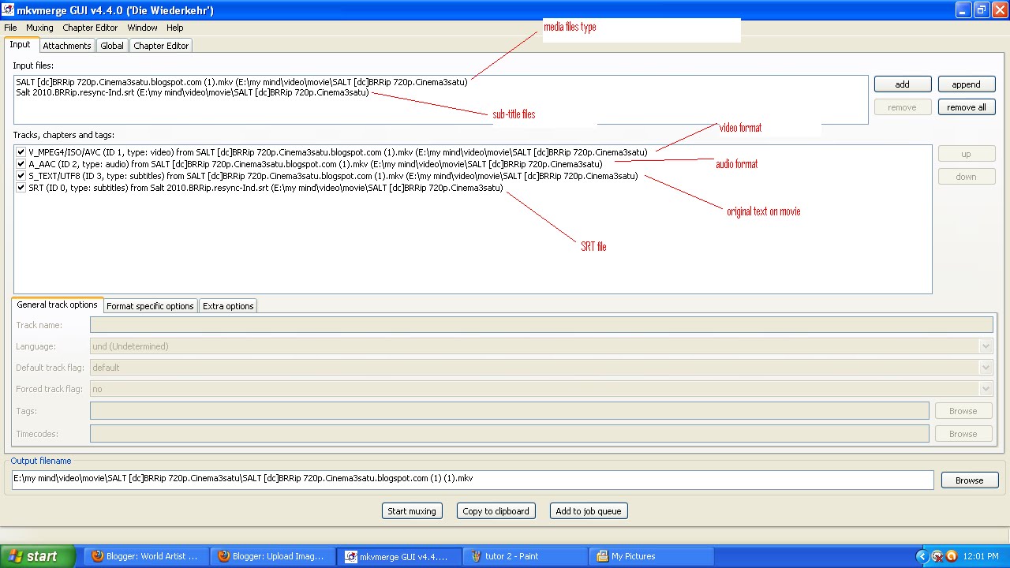Click Copy to clipboard button
The height and width of the screenshot is (568, 1010).
click(496, 511)
